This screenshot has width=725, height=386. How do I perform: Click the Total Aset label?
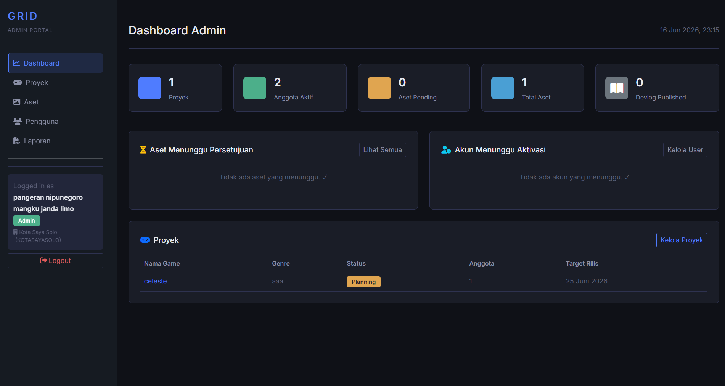click(536, 97)
